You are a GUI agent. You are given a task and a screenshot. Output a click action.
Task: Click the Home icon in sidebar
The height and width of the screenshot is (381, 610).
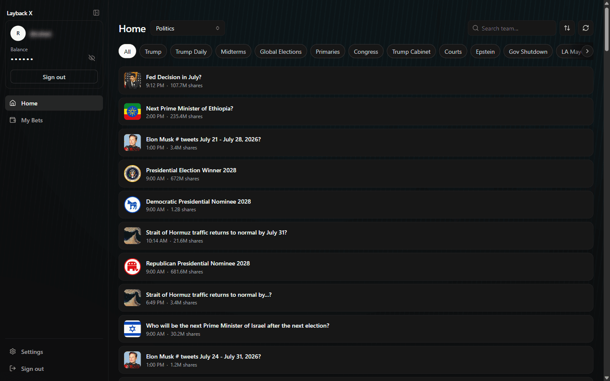pos(13,103)
